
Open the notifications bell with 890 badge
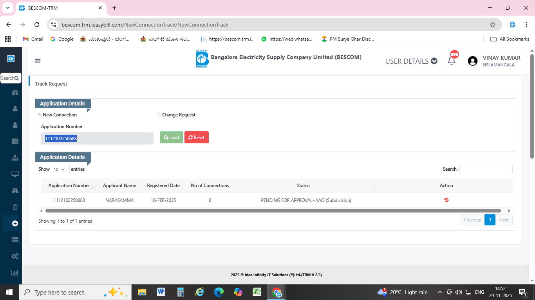pos(452,61)
